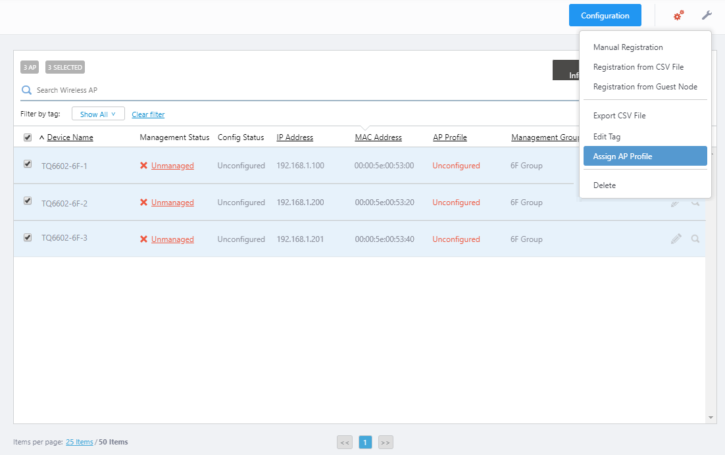Click the 50 Items text

113,442
